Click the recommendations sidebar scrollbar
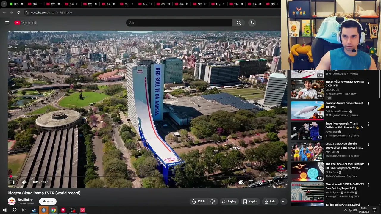 (x=379, y=84)
